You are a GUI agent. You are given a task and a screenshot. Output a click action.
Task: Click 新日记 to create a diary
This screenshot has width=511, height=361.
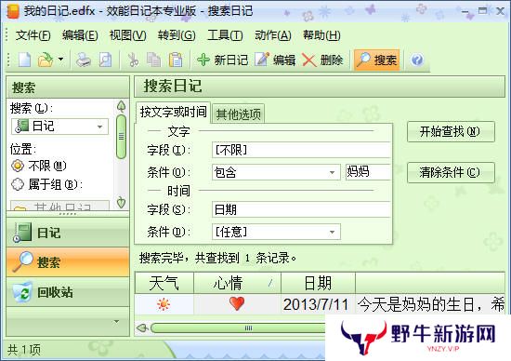click(223, 60)
